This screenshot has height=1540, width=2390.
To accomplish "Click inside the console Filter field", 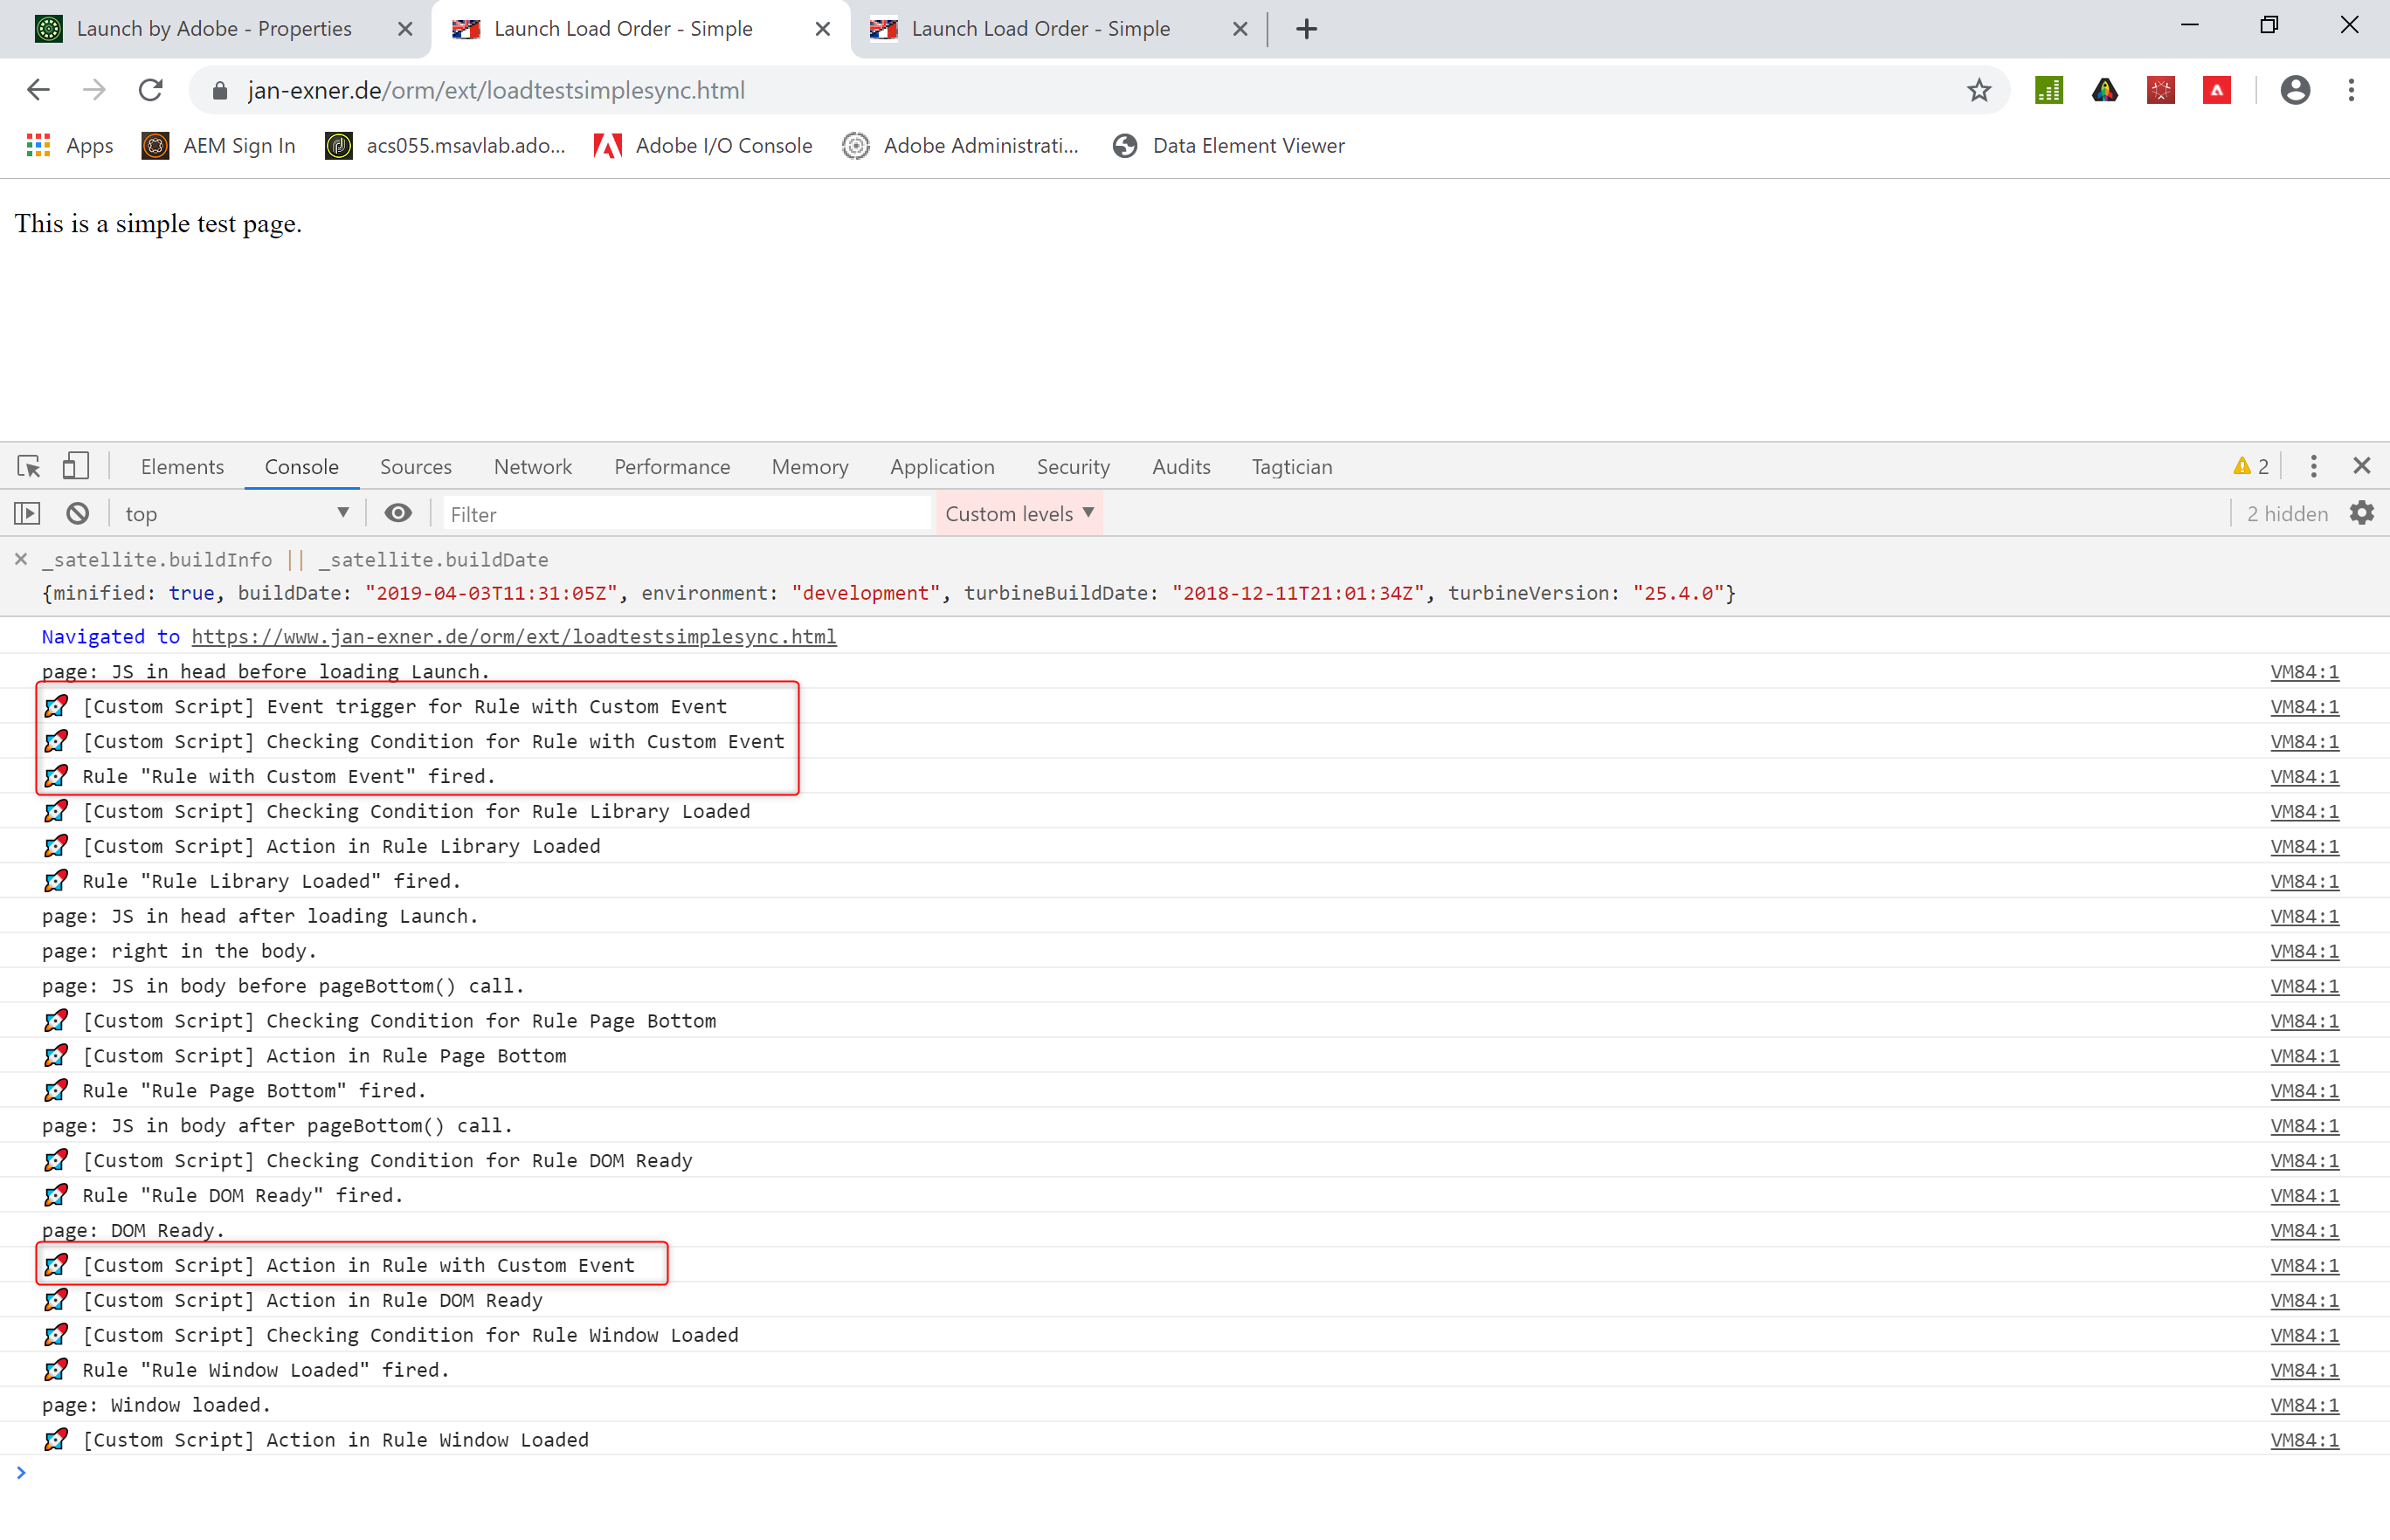I will (x=687, y=513).
